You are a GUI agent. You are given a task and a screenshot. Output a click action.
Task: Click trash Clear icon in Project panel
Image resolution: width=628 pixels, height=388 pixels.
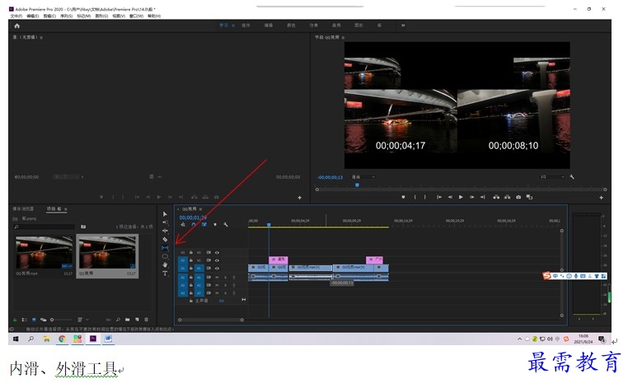coord(146,320)
